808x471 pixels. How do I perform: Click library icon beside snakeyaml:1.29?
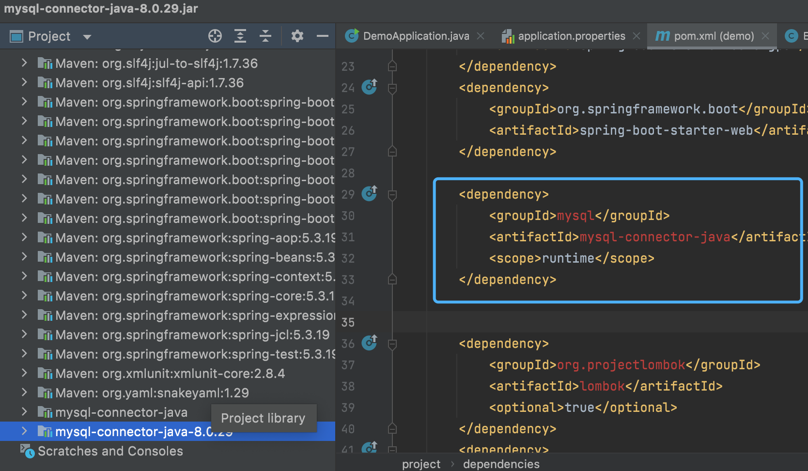(45, 392)
